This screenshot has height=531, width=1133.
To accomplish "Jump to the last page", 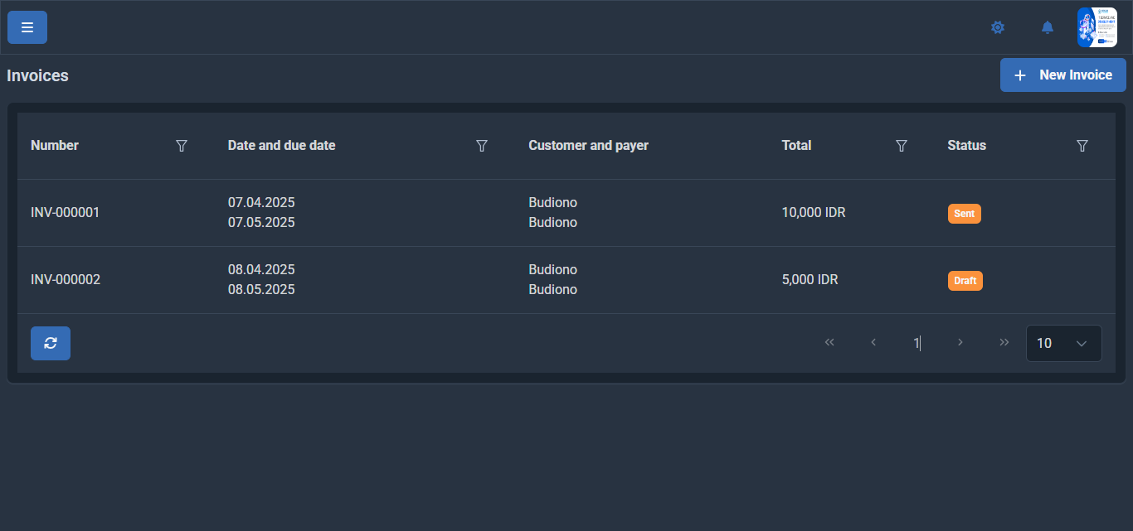I will coord(1004,343).
